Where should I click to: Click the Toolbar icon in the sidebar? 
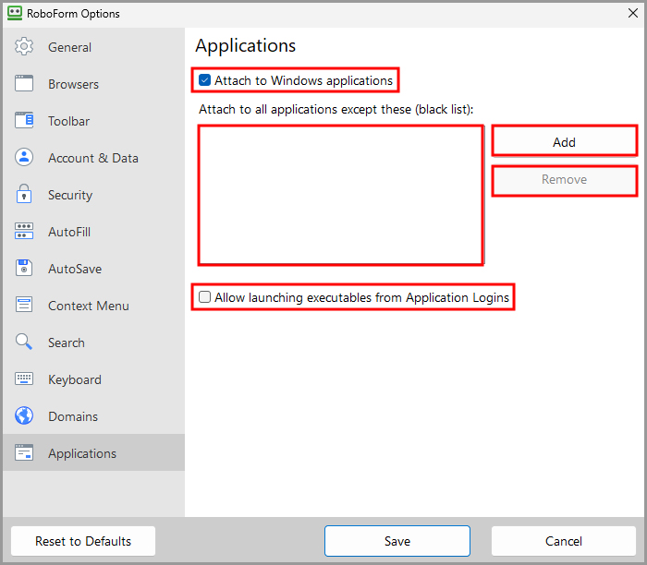(x=24, y=120)
